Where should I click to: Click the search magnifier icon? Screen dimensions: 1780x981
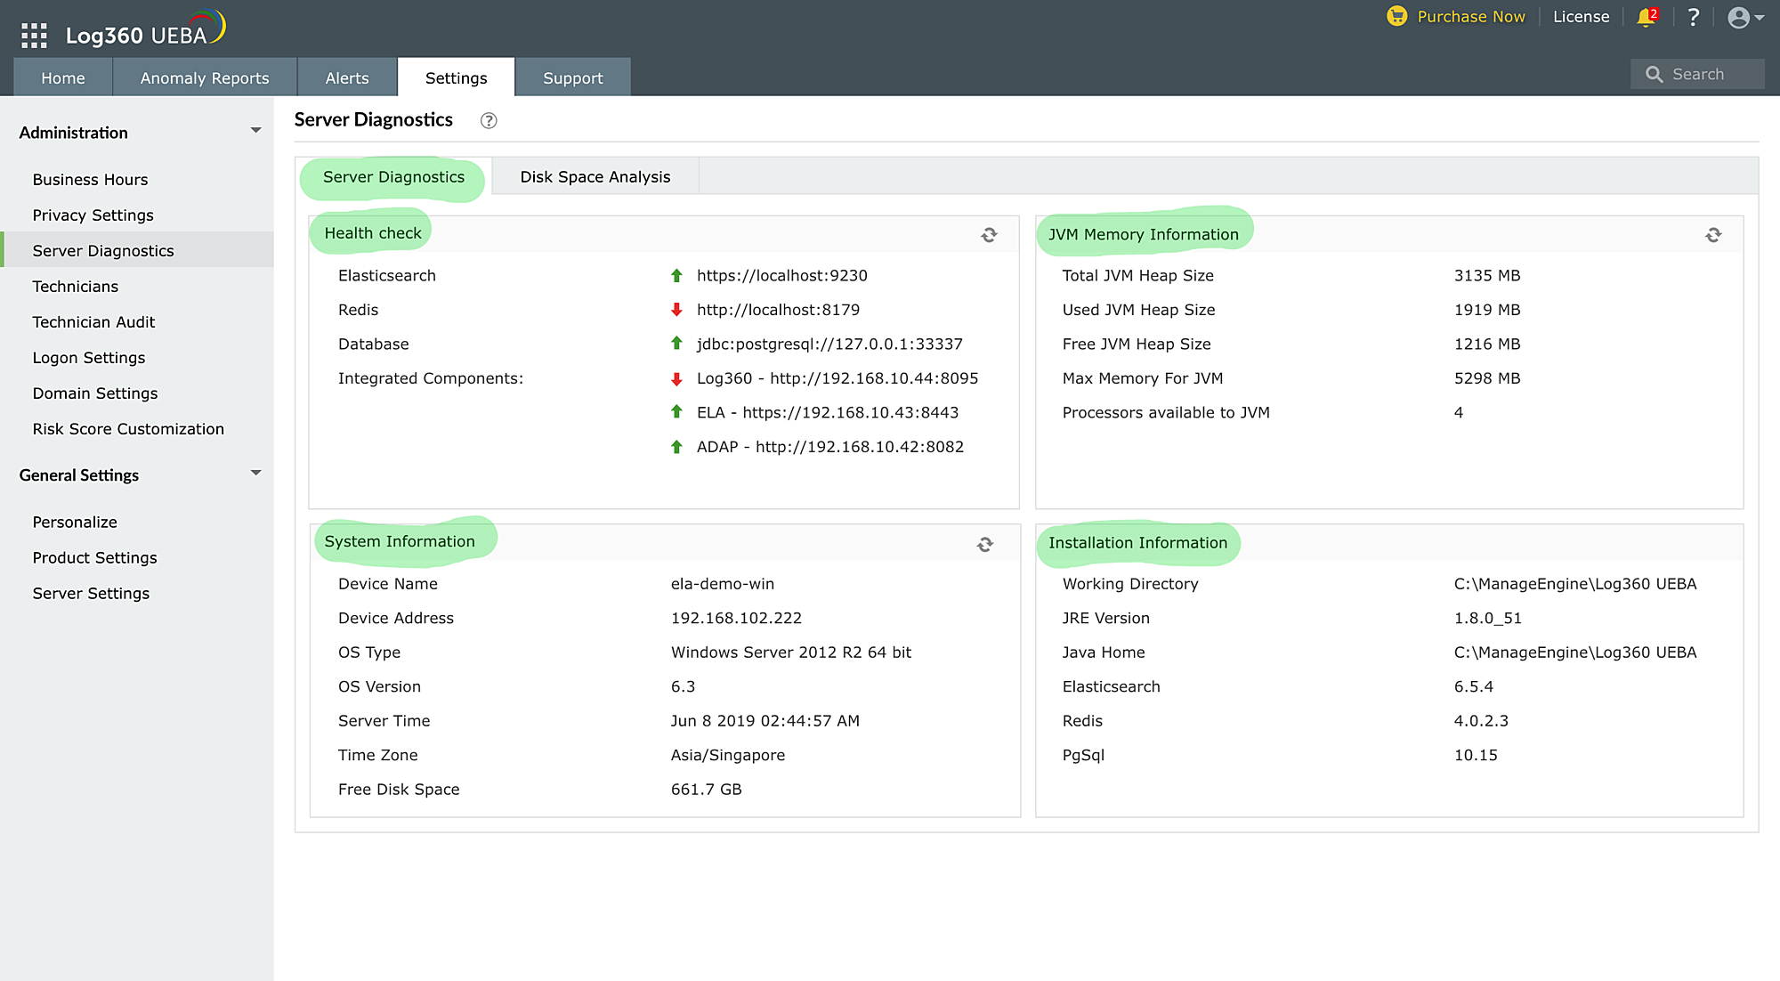click(1655, 74)
